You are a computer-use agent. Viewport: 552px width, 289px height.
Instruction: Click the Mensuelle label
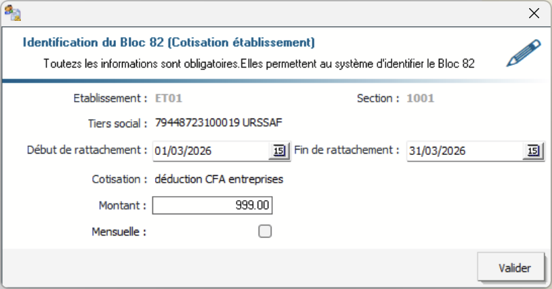[x=119, y=232]
